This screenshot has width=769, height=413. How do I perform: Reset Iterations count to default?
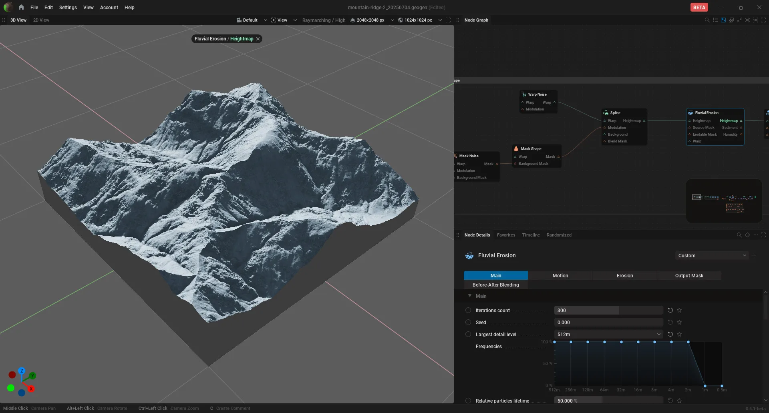tap(670, 310)
